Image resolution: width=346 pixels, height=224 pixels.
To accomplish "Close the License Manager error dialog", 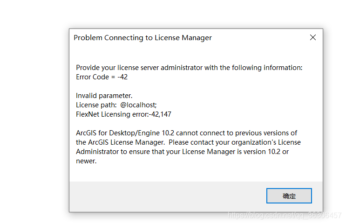I will tap(313, 37).
